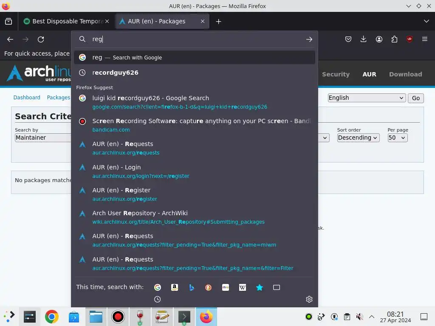Screen dimensions: 435x326
Task: Open the uBlock Origin extension icon
Action: pos(410,39)
